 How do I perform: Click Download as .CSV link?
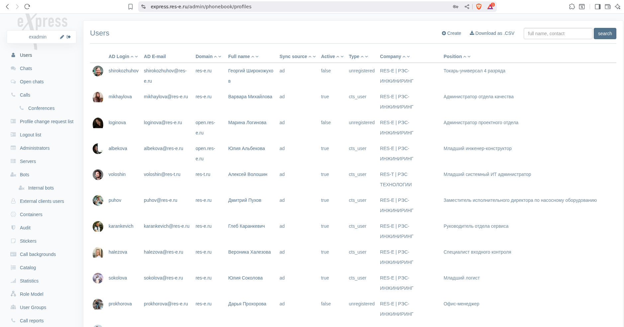click(492, 33)
